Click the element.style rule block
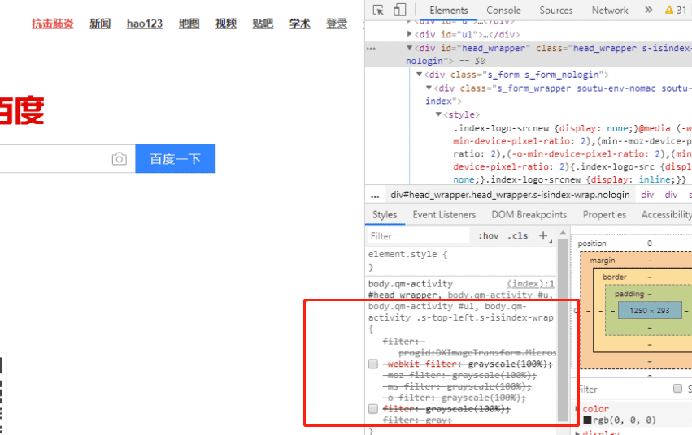The height and width of the screenshot is (435, 692). (461, 261)
